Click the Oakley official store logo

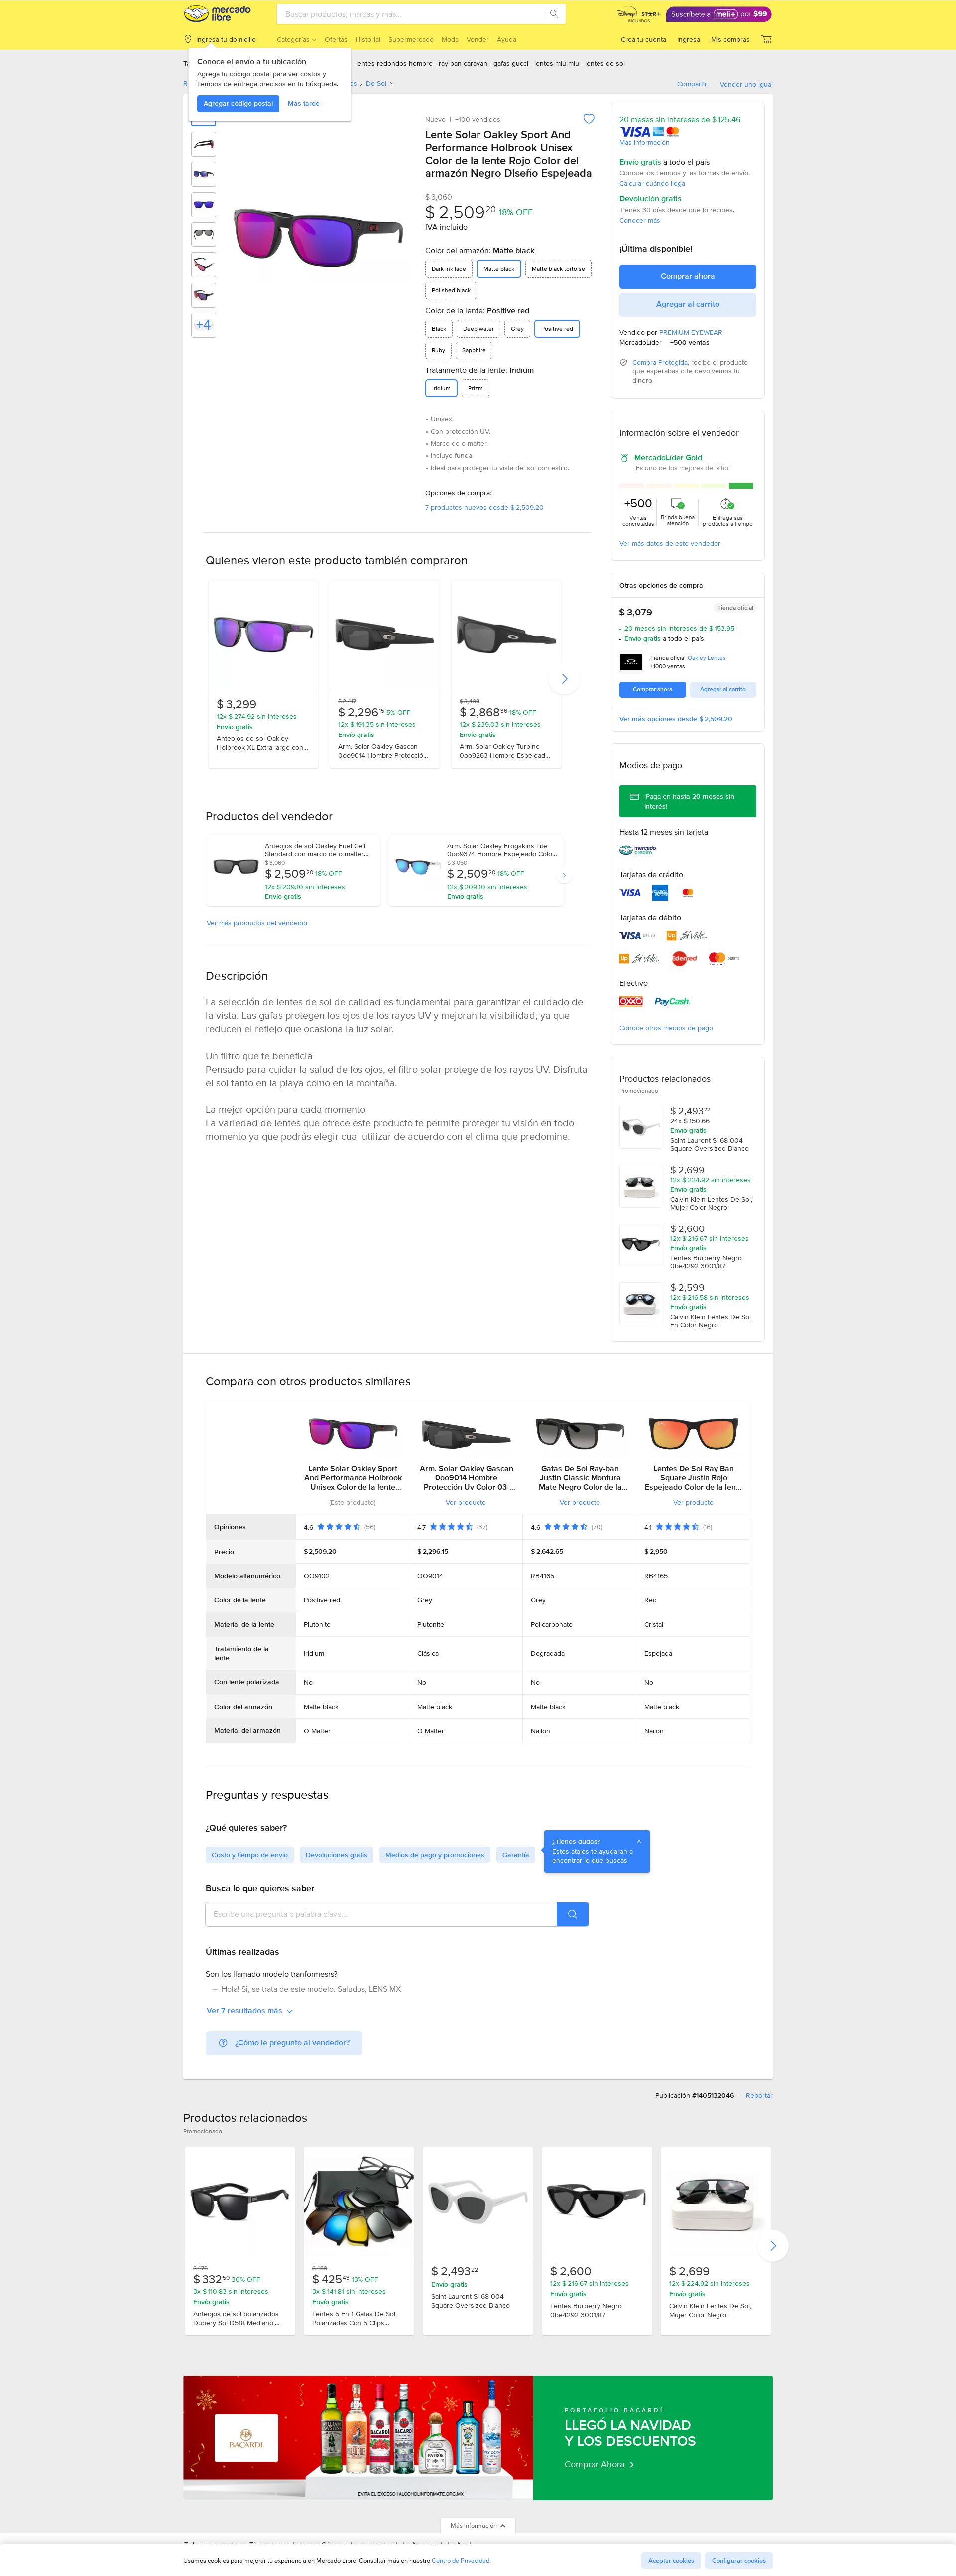[x=631, y=662]
